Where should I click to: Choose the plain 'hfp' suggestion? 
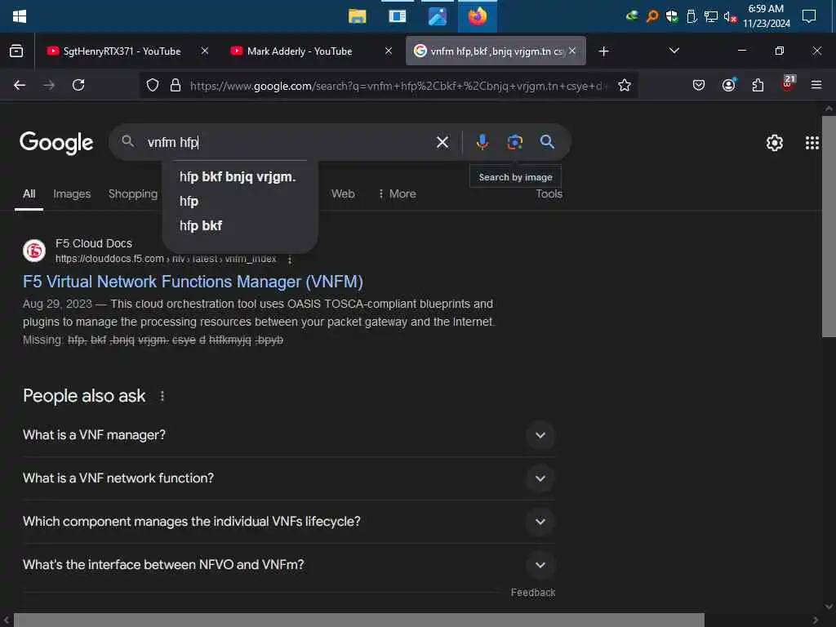click(x=189, y=202)
